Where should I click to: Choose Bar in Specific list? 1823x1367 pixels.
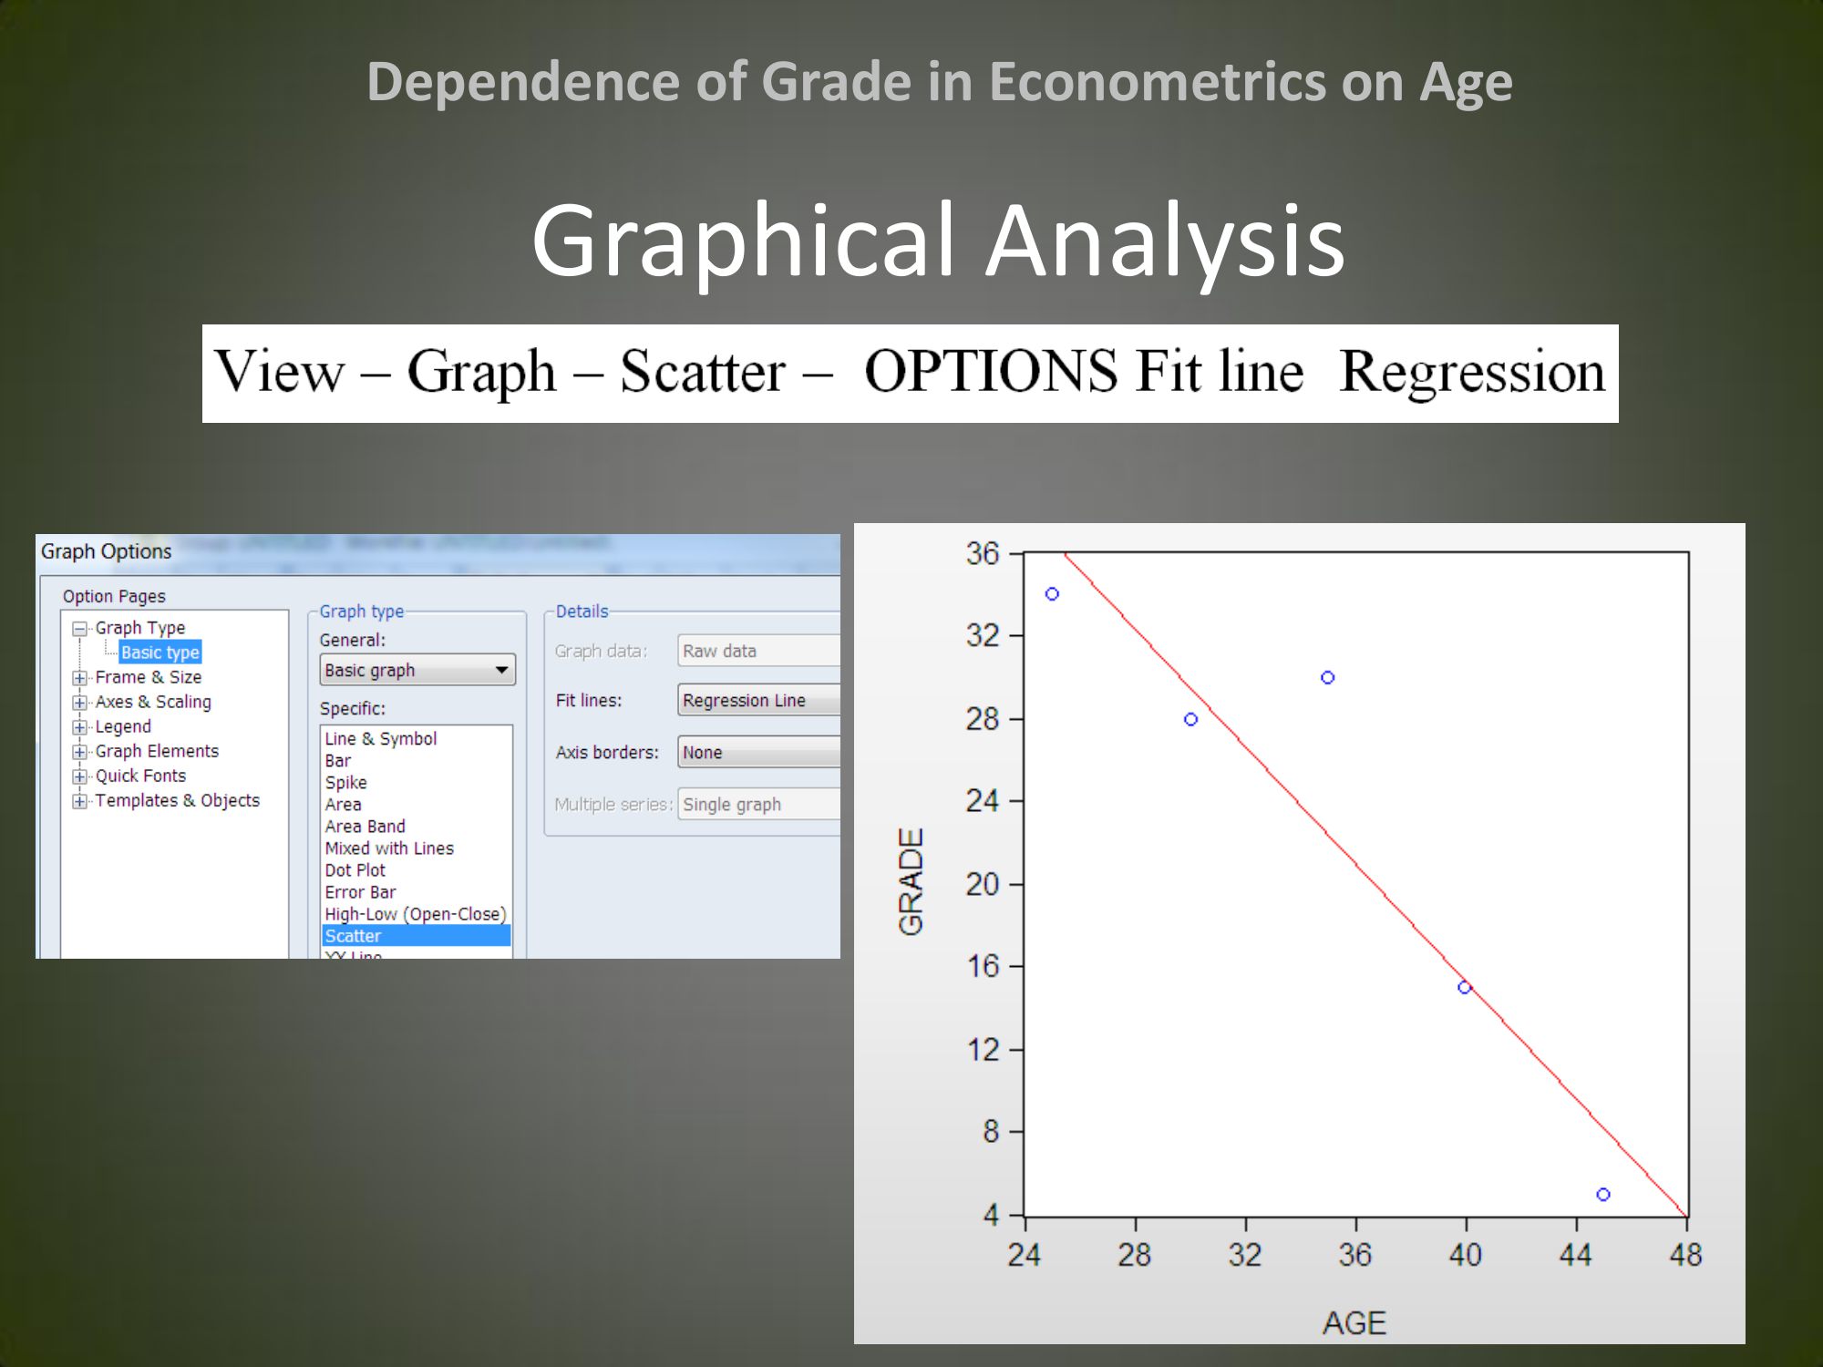[x=338, y=761]
